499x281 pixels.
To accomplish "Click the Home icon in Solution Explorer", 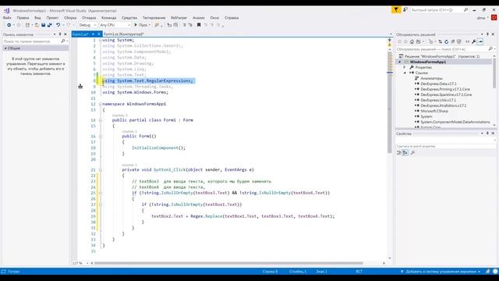I will click(412, 41).
